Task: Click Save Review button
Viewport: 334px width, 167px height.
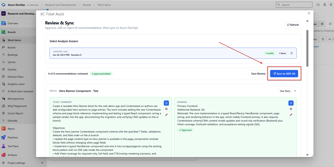Action: click(x=258, y=74)
